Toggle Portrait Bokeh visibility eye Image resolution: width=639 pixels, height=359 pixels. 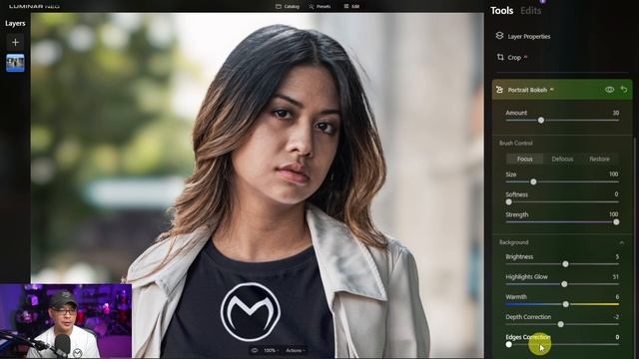click(x=609, y=90)
